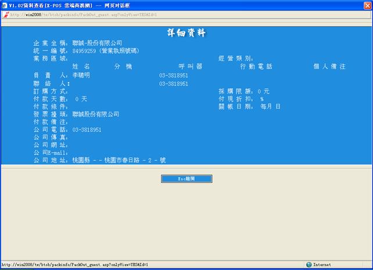The height and width of the screenshot is (270, 373).
Task: Click the tax ID number 84959259
Action: click(x=85, y=51)
